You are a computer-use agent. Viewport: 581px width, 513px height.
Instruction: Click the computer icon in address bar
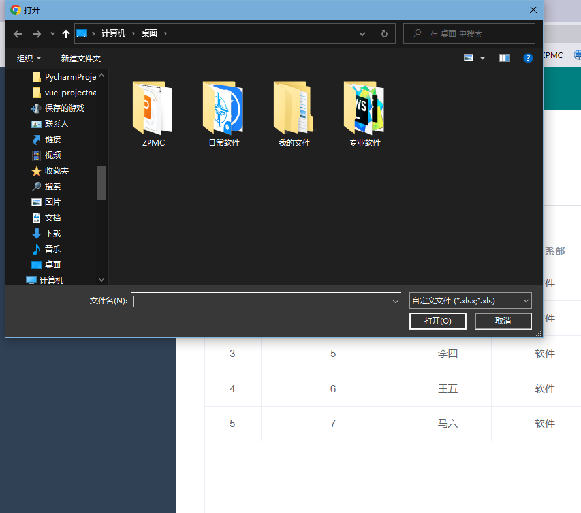[82, 33]
